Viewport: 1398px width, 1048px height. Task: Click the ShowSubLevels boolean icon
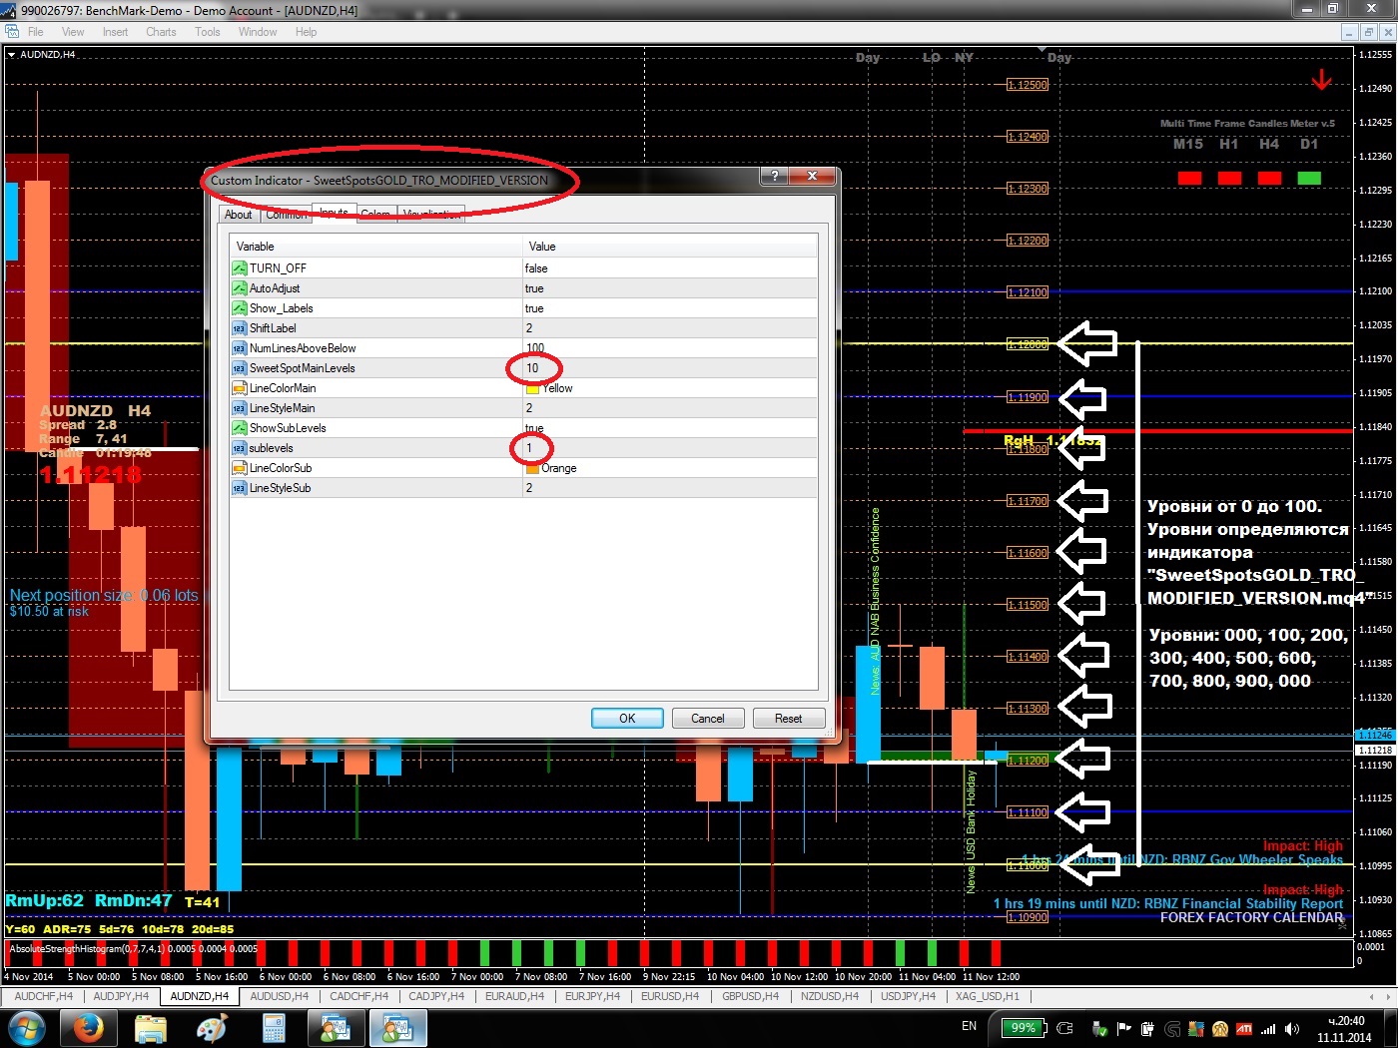239,427
